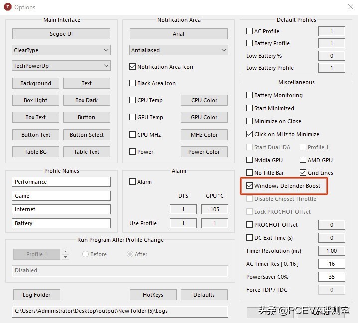Toggle the Notification Area Icon checkbox

tap(133, 67)
